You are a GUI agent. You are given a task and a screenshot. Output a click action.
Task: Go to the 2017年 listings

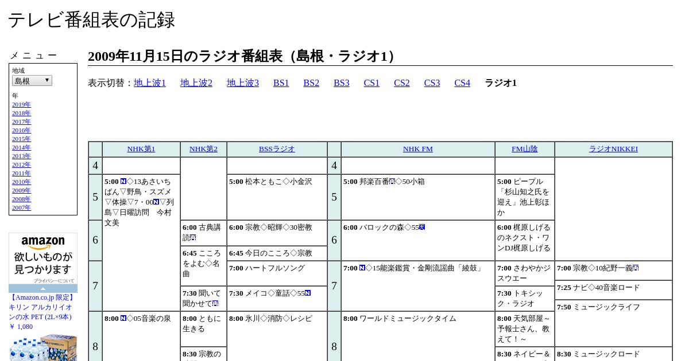click(x=21, y=122)
